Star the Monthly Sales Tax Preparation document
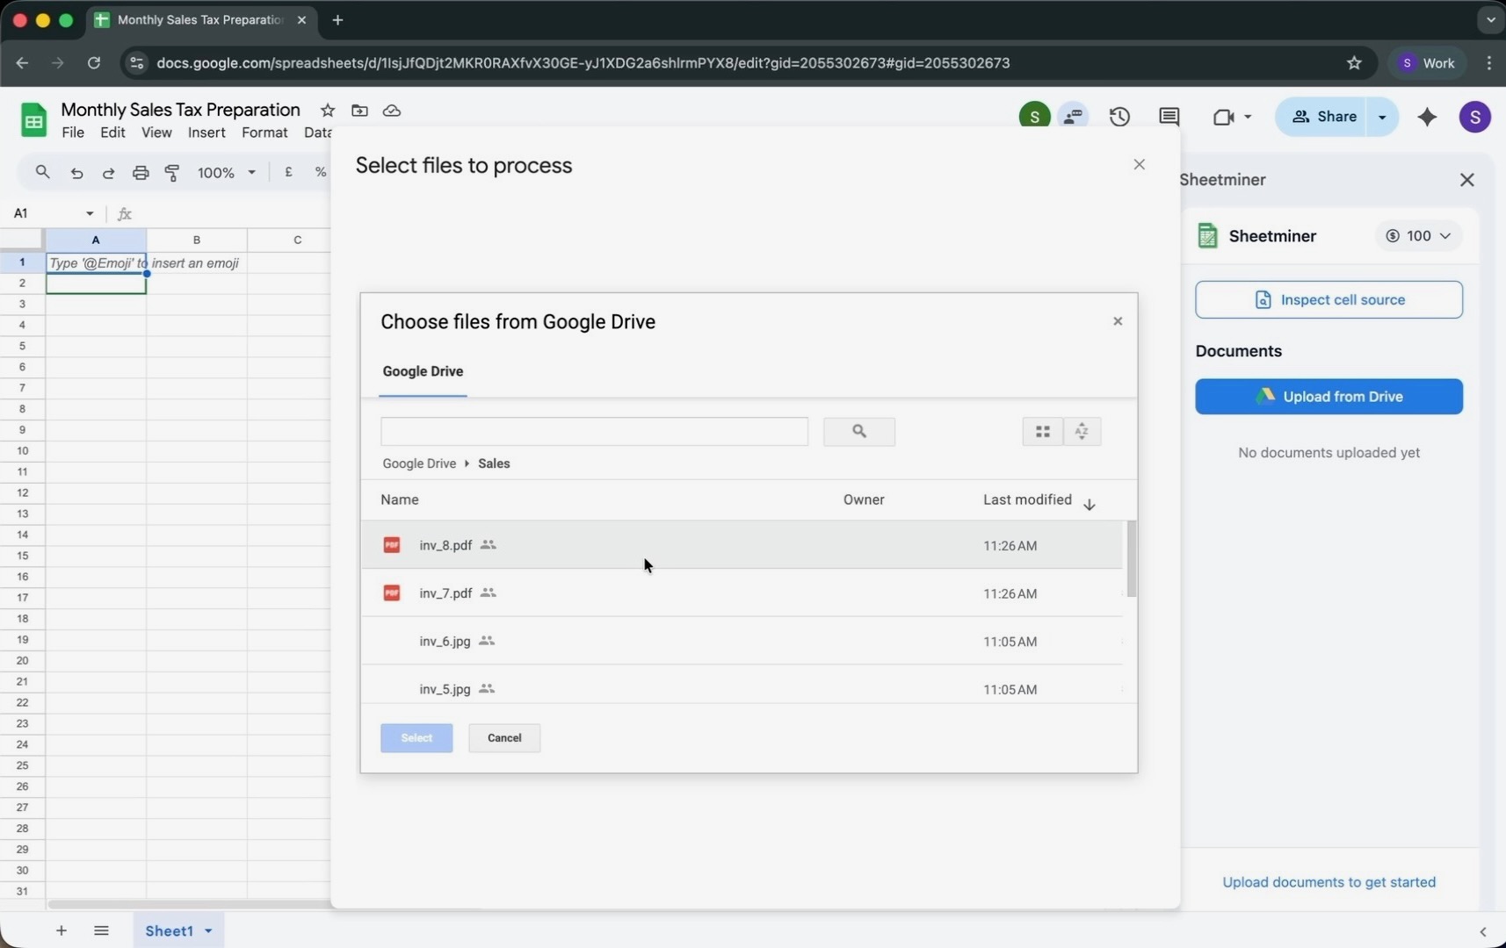 click(x=328, y=111)
